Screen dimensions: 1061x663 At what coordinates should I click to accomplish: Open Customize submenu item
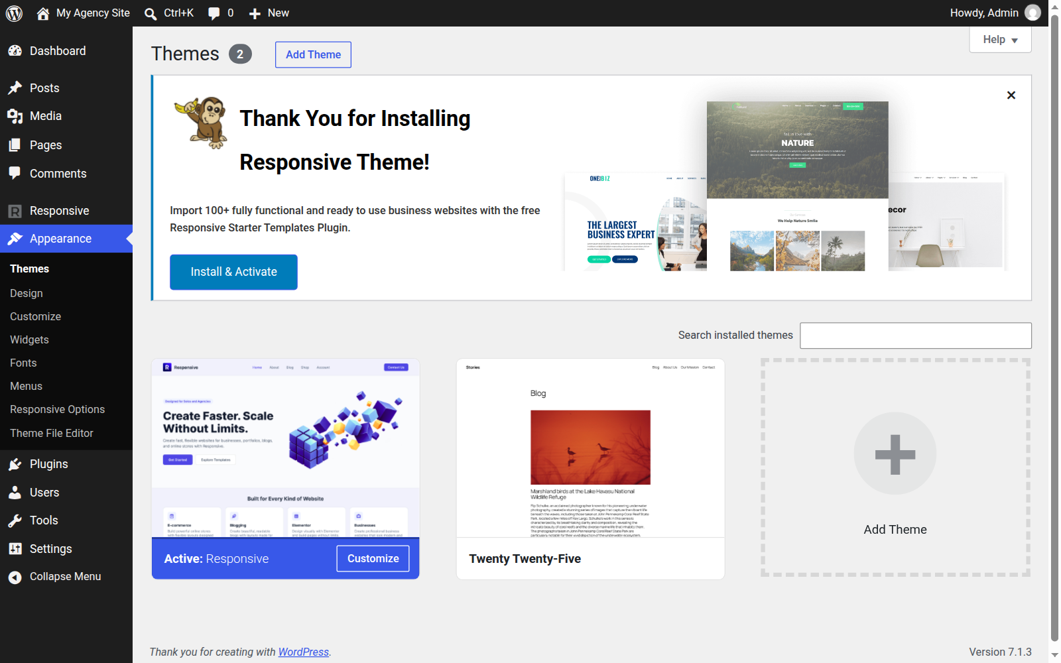pos(36,317)
